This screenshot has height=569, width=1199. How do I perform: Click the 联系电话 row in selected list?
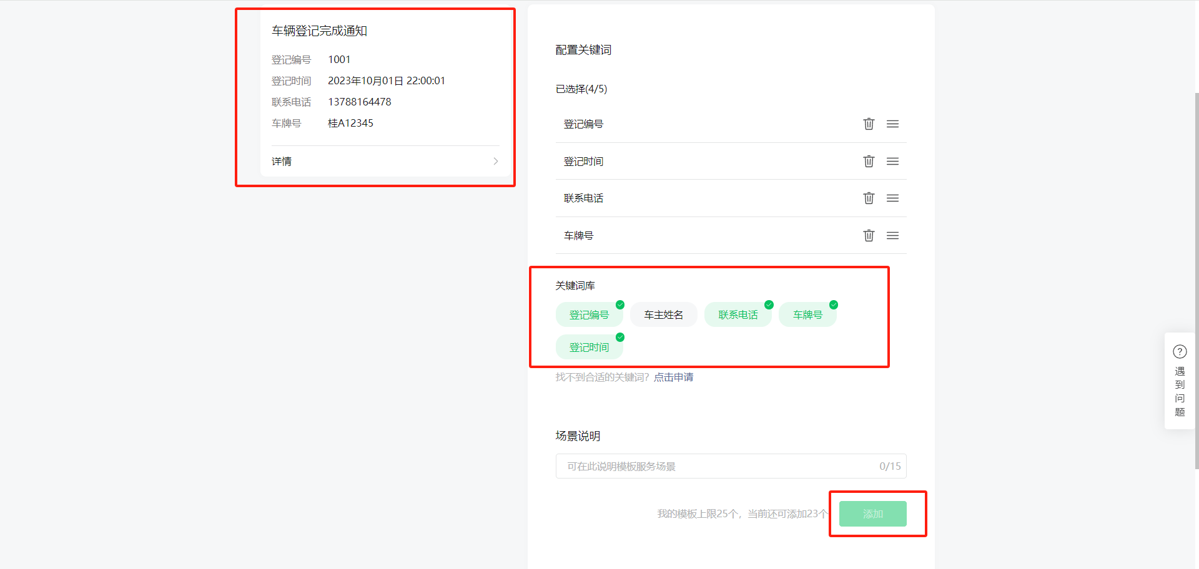[731, 198]
